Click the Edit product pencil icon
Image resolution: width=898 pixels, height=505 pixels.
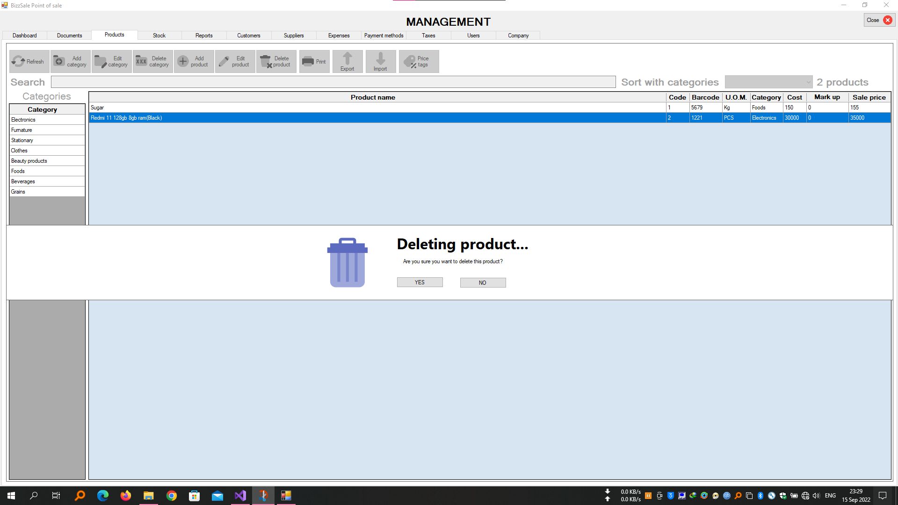click(x=224, y=61)
